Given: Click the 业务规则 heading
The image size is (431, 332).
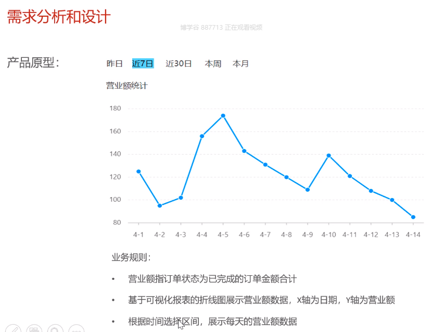Looking at the screenshot, I should 131,257.
